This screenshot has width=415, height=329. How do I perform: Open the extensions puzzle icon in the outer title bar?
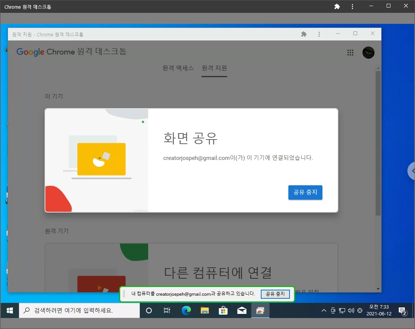[x=337, y=6]
